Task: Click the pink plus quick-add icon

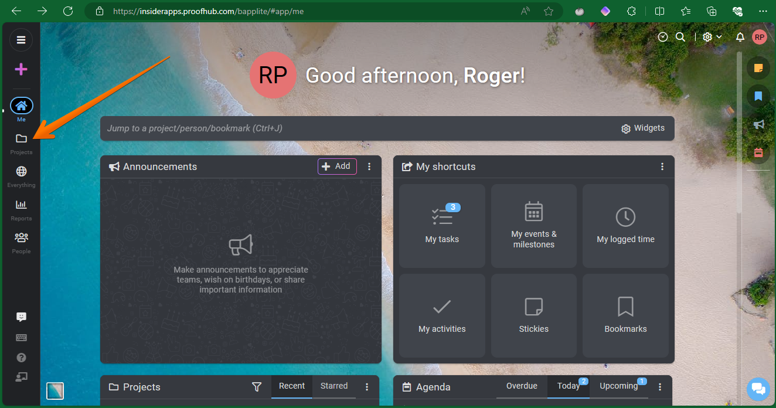Action: tap(21, 70)
